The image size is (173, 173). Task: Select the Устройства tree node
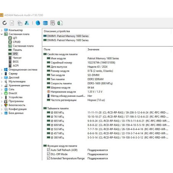15,97
